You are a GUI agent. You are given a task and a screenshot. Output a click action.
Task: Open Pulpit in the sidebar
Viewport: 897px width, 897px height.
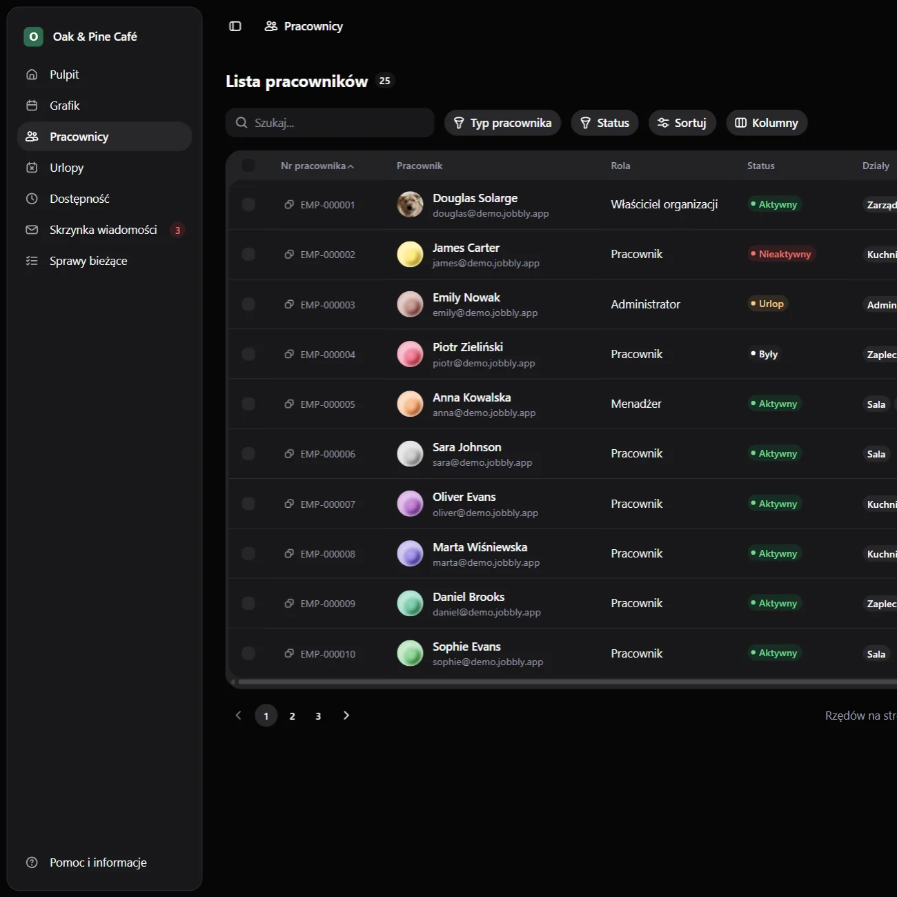(x=104, y=75)
